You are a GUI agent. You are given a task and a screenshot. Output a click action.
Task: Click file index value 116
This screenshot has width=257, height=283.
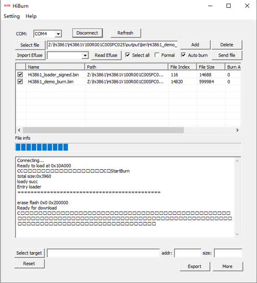[x=174, y=75]
